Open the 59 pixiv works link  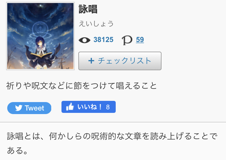pyautogui.click(x=140, y=40)
